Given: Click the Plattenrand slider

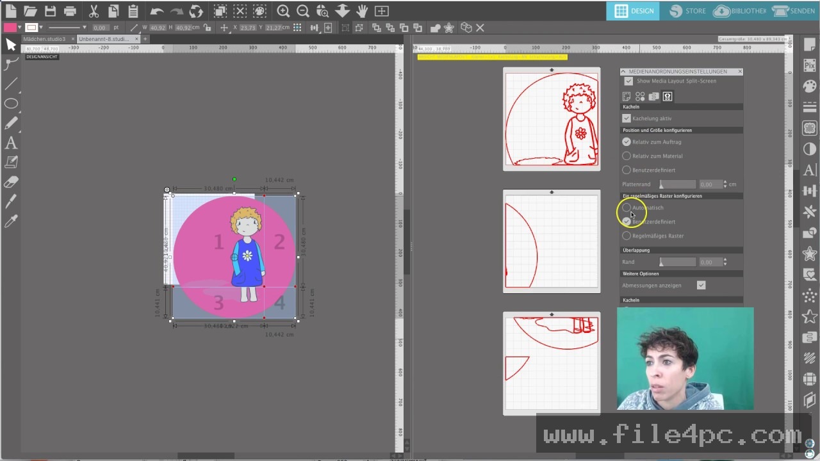Looking at the screenshot, I should pyautogui.click(x=678, y=184).
